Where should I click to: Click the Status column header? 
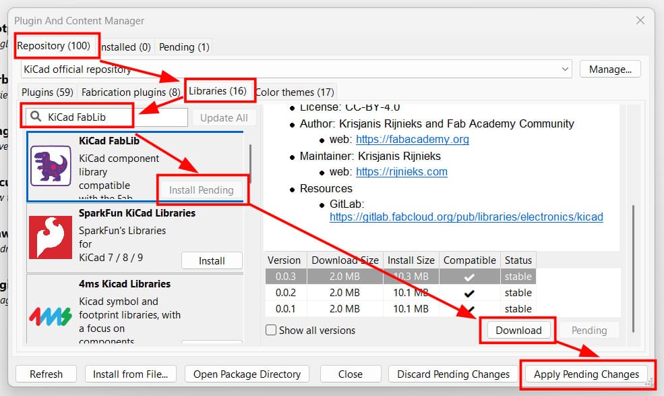pos(518,260)
